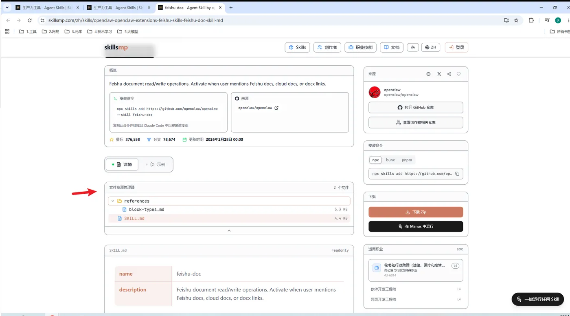This screenshot has height=316, width=570.
Task: Open block-types.md in file explorer
Action: click(147, 210)
